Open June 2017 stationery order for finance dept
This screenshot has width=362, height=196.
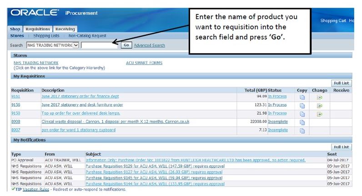(x=80, y=96)
